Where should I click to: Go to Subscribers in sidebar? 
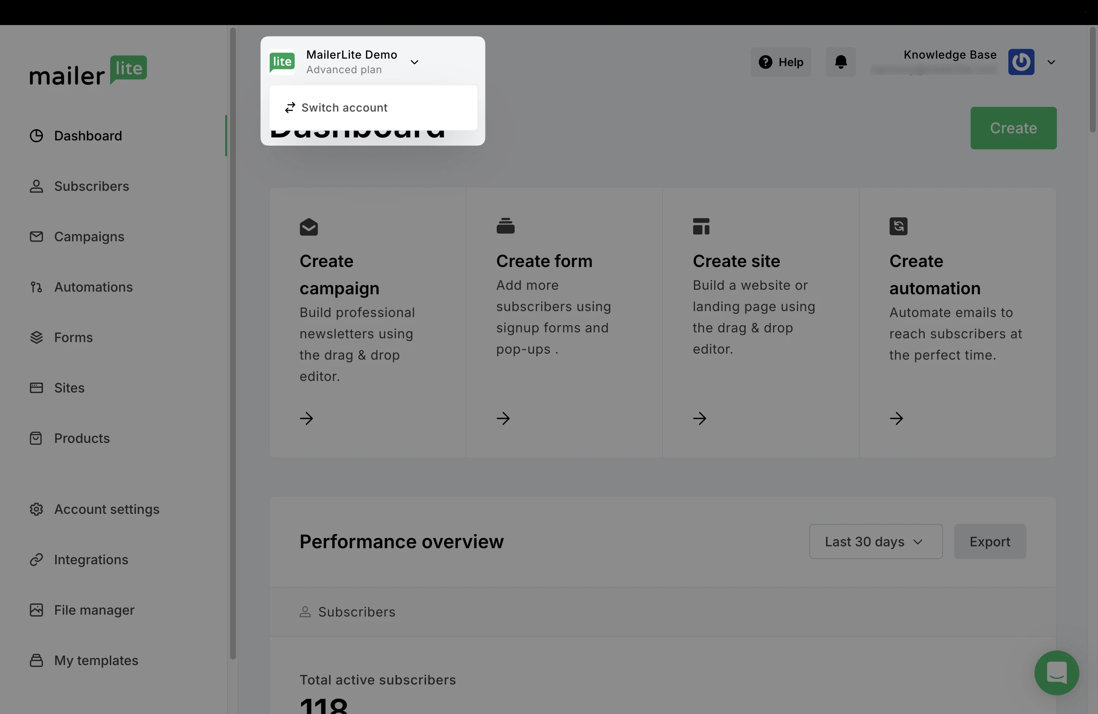[91, 186]
